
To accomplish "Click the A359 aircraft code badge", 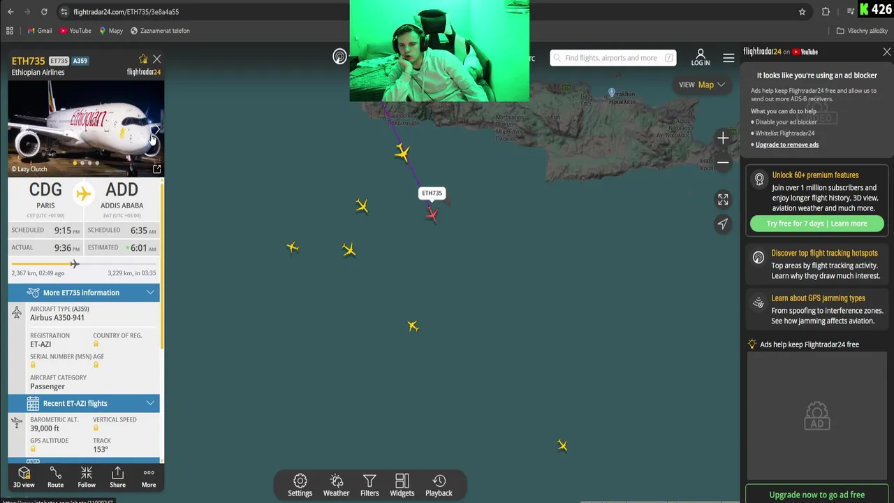I will click(x=80, y=61).
